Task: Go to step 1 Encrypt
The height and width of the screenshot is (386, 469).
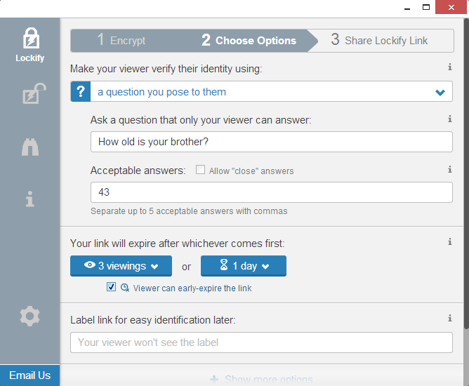Action: 121,41
